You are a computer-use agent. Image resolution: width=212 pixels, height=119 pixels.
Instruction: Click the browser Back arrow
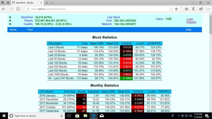click(x=4, y=9)
